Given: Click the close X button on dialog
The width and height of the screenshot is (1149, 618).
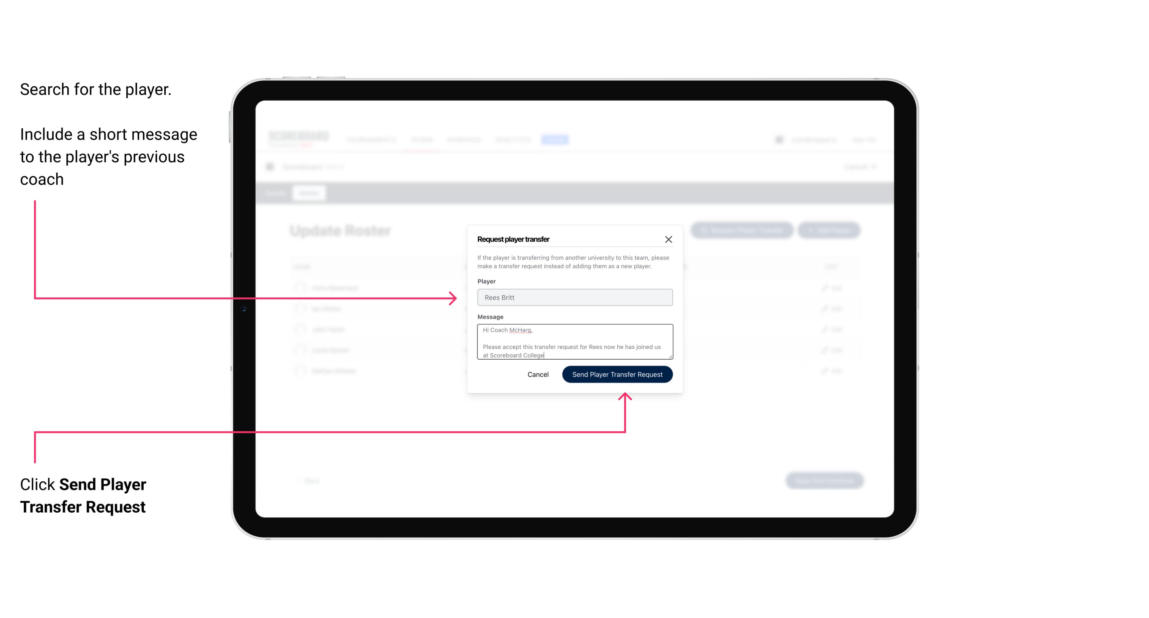Looking at the screenshot, I should [x=669, y=239].
